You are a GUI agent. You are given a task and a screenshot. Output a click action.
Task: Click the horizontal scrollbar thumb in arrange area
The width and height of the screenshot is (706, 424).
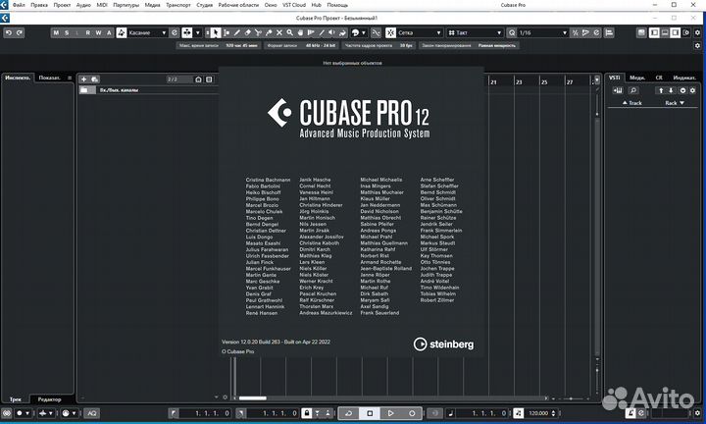pos(253,398)
